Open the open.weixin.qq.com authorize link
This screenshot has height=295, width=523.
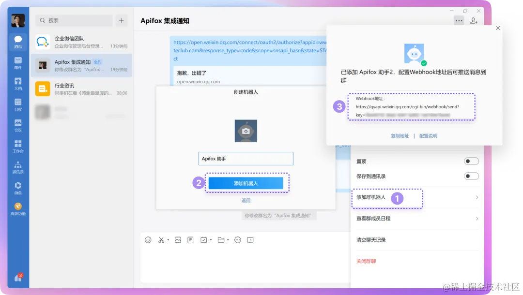pyautogui.click(x=250, y=50)
